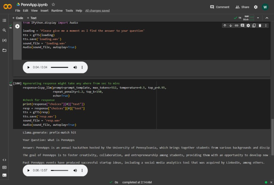Screen dimensions: 274x185
Task: Delete the current cell
Action: pos(260,26)
